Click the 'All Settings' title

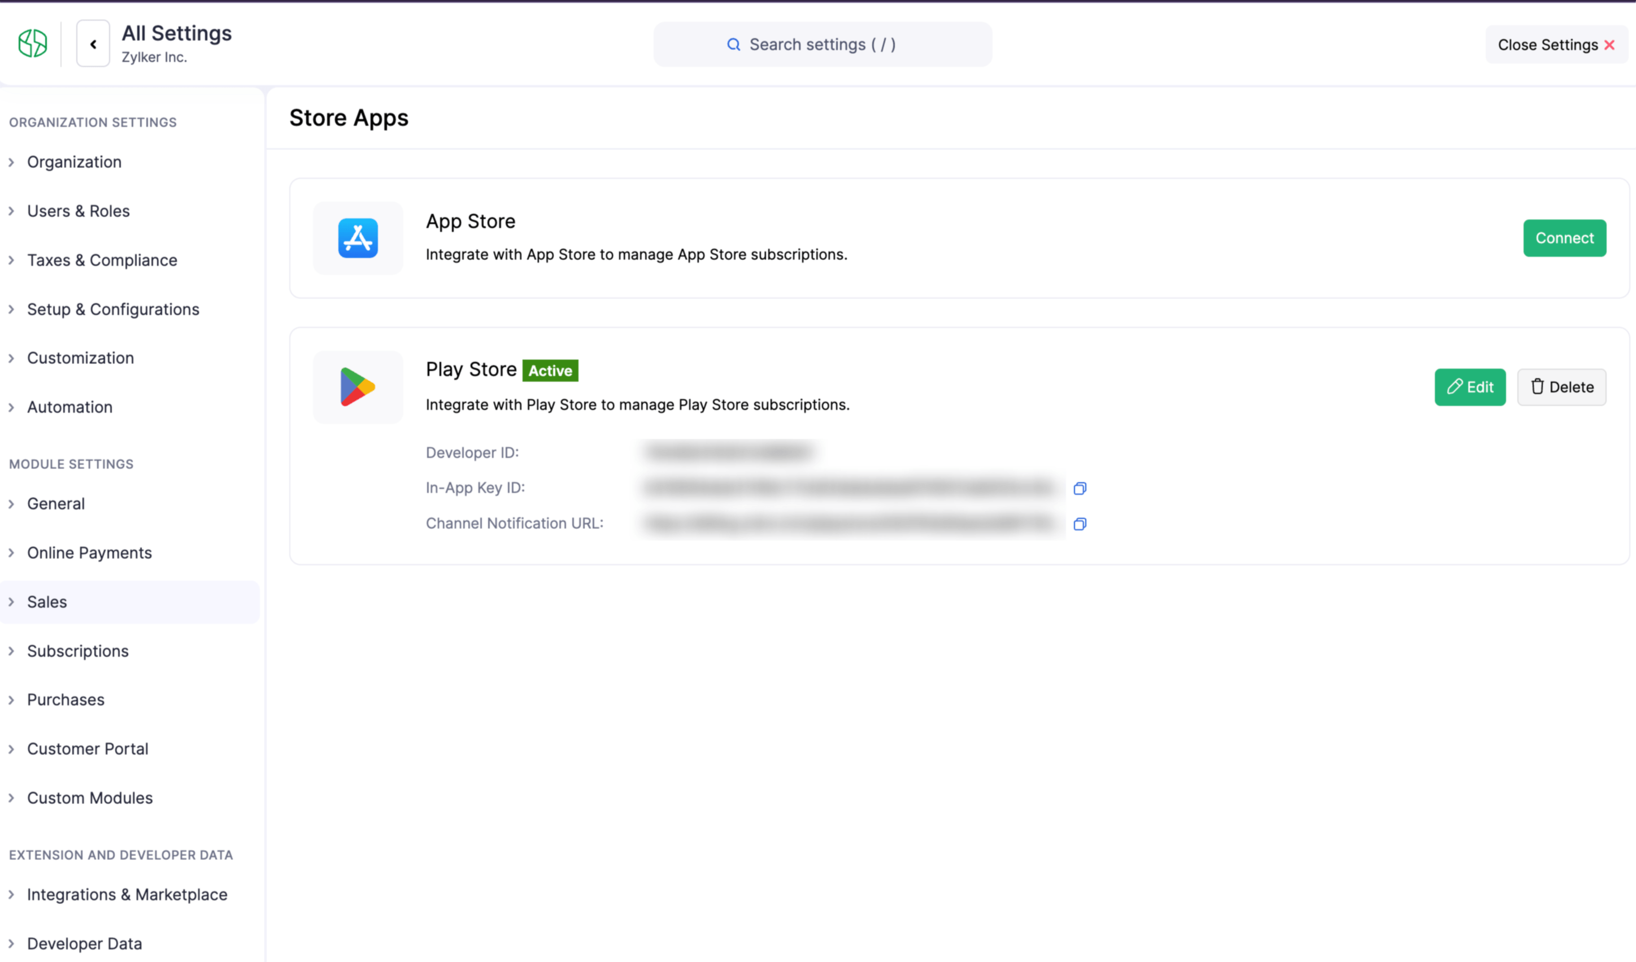click(x=177, y=33)
